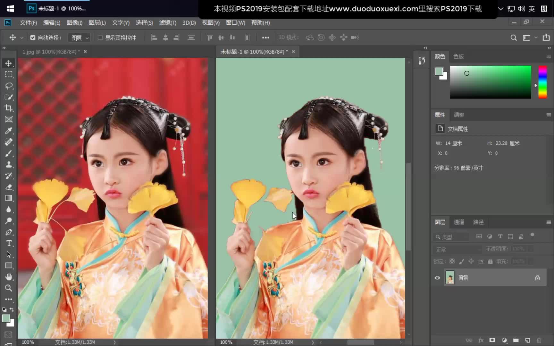The height and width of the screenshot is (346, 554).
Task: Switch to the 通道 tab
Action: pos(459,222)
